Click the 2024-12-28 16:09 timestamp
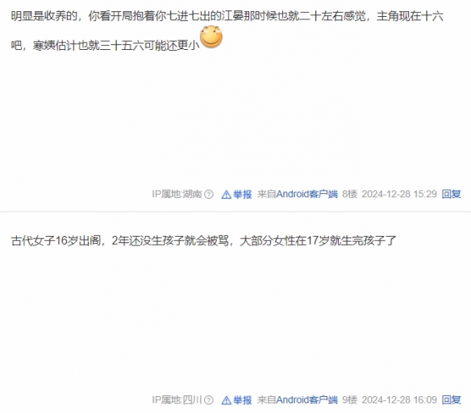Screen dimensions: 471x413 pyautogui.click(x=399, y=400)
